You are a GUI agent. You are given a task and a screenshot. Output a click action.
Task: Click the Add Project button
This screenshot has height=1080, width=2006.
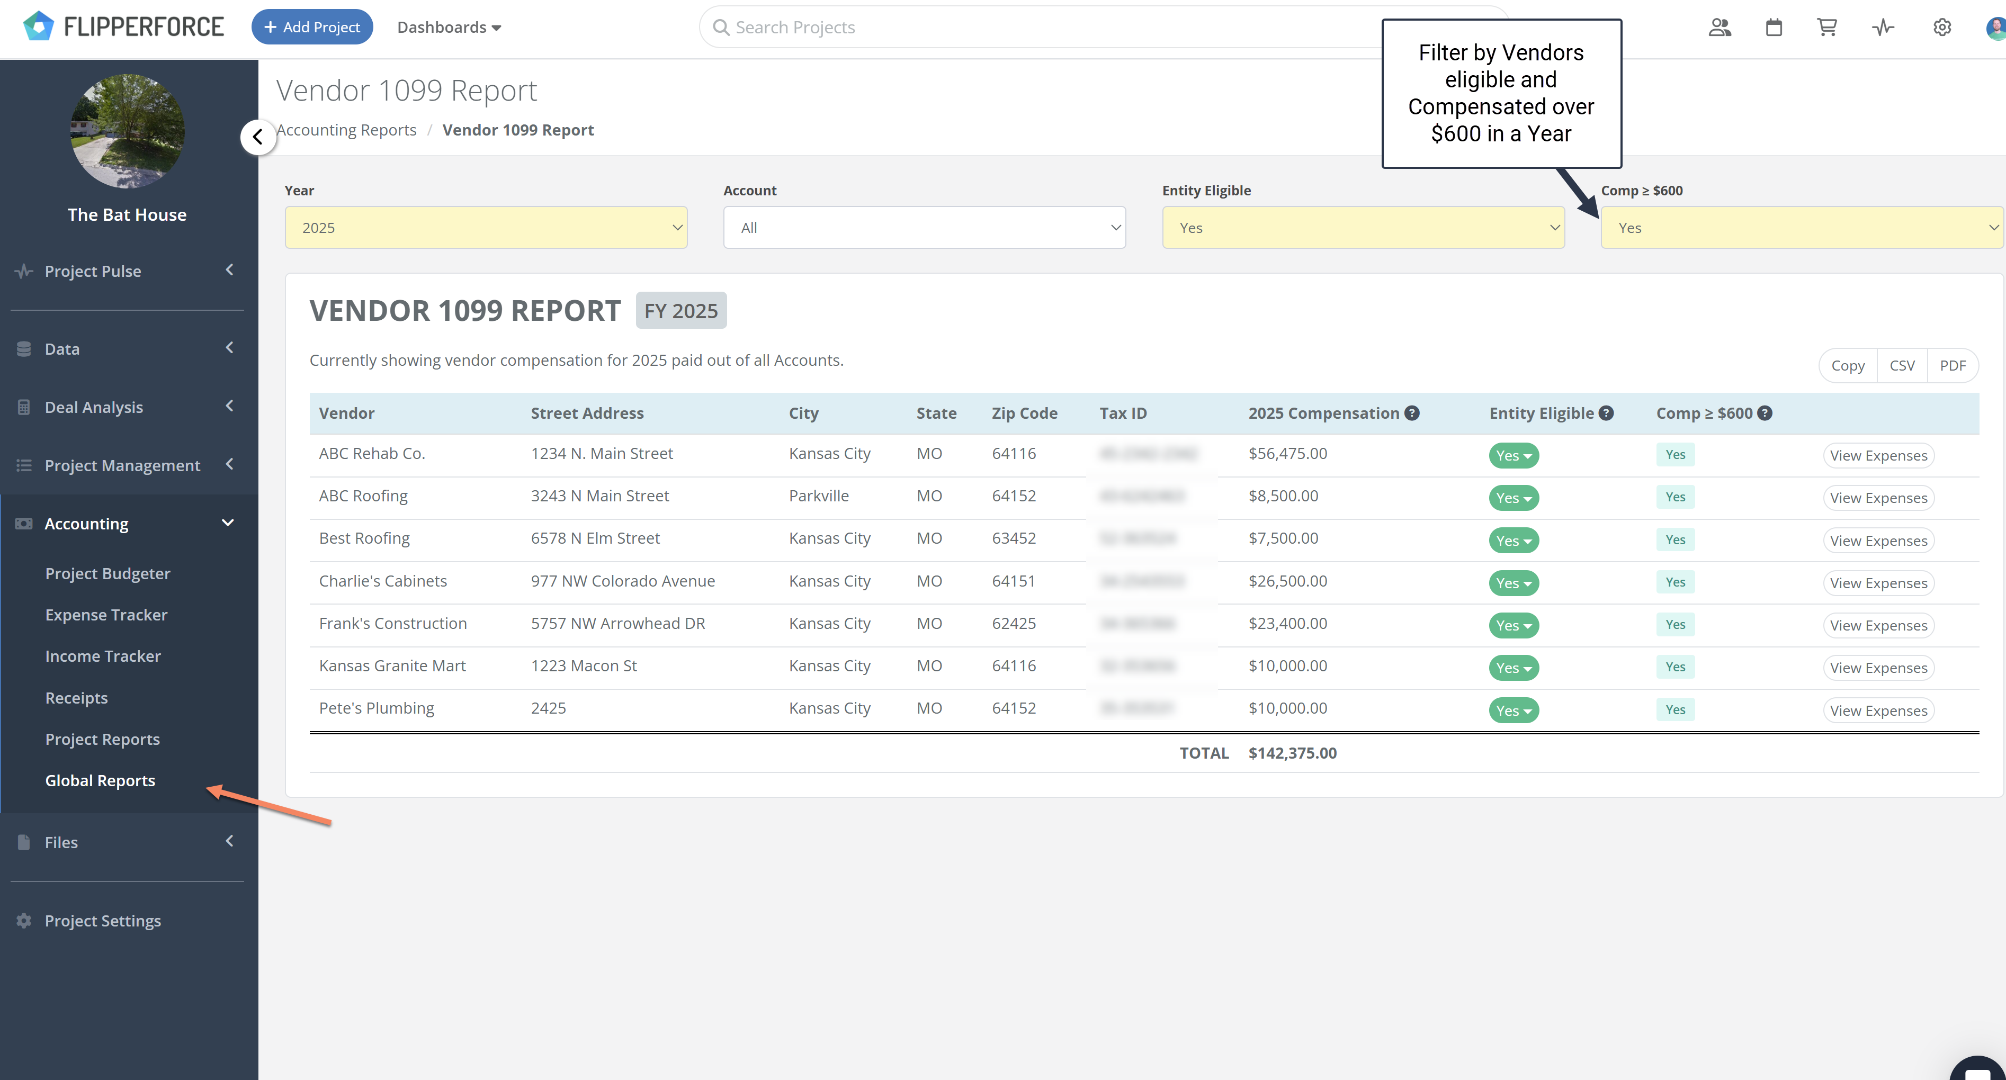312,27
